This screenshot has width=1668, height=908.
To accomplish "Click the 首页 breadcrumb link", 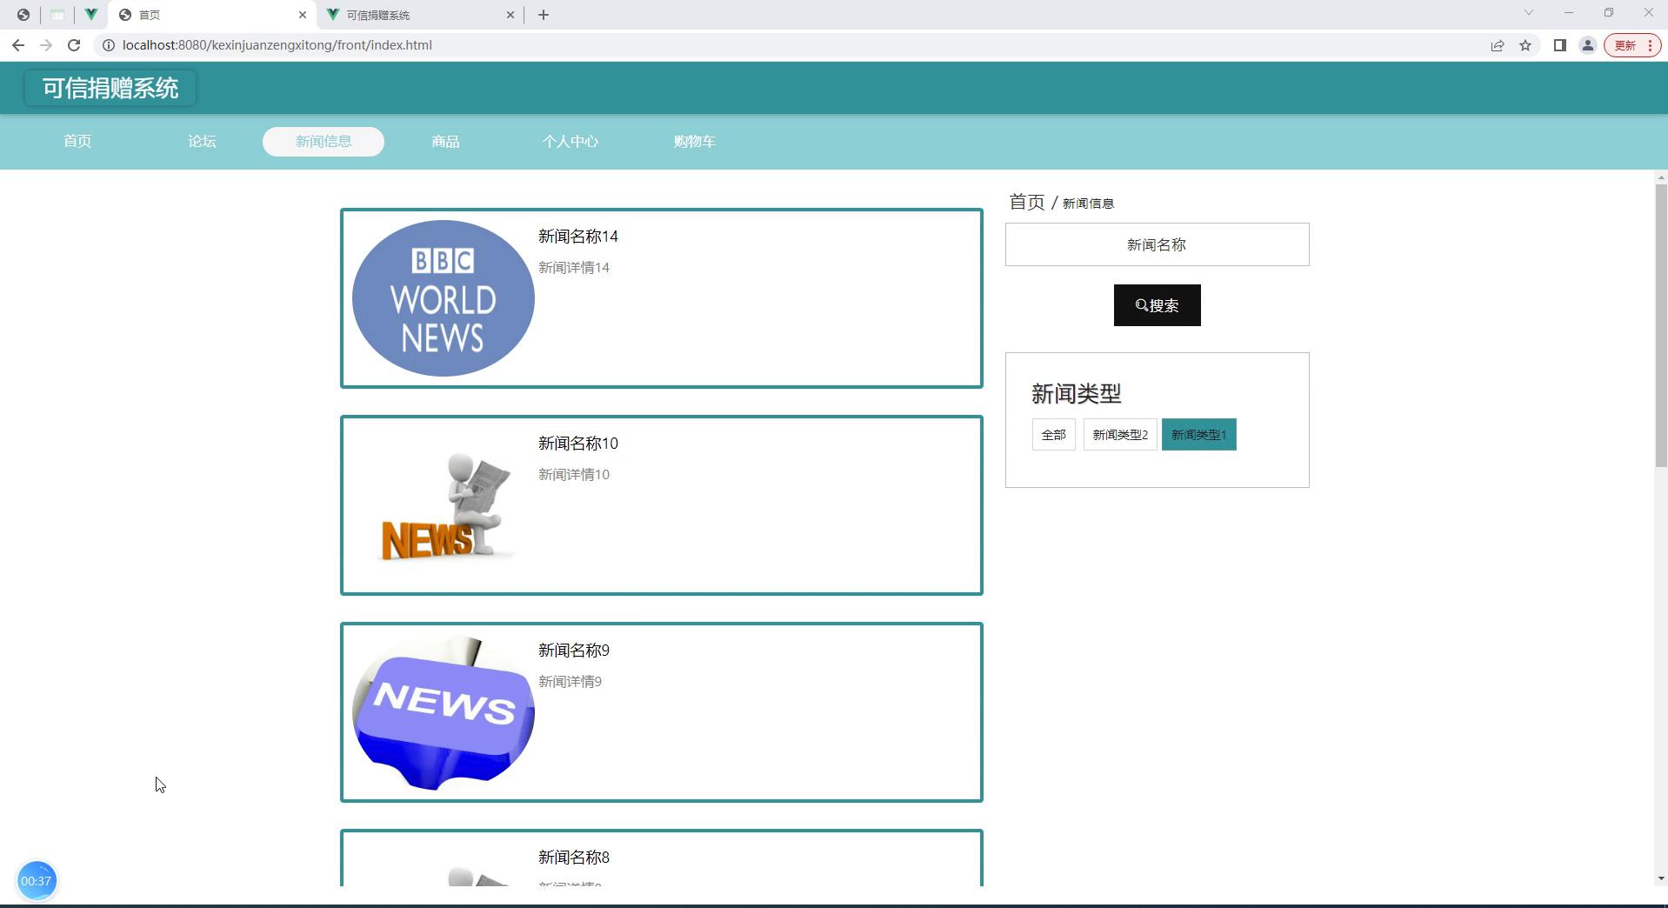I will click(1027, 202).
